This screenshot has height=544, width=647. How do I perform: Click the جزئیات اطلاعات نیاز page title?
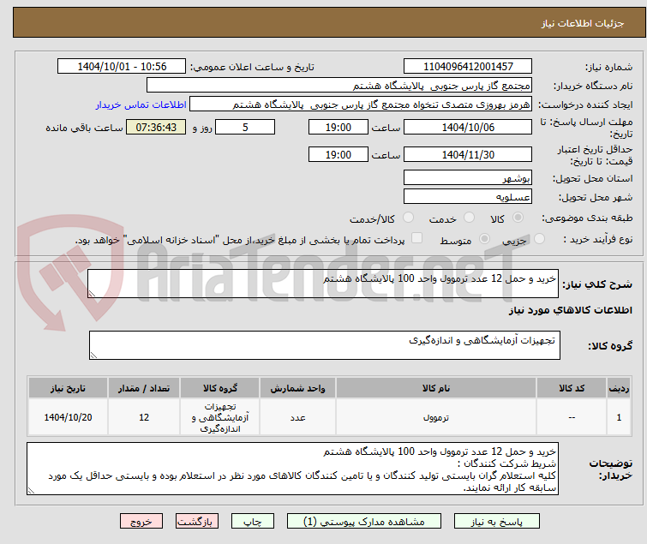coord(583,23)
